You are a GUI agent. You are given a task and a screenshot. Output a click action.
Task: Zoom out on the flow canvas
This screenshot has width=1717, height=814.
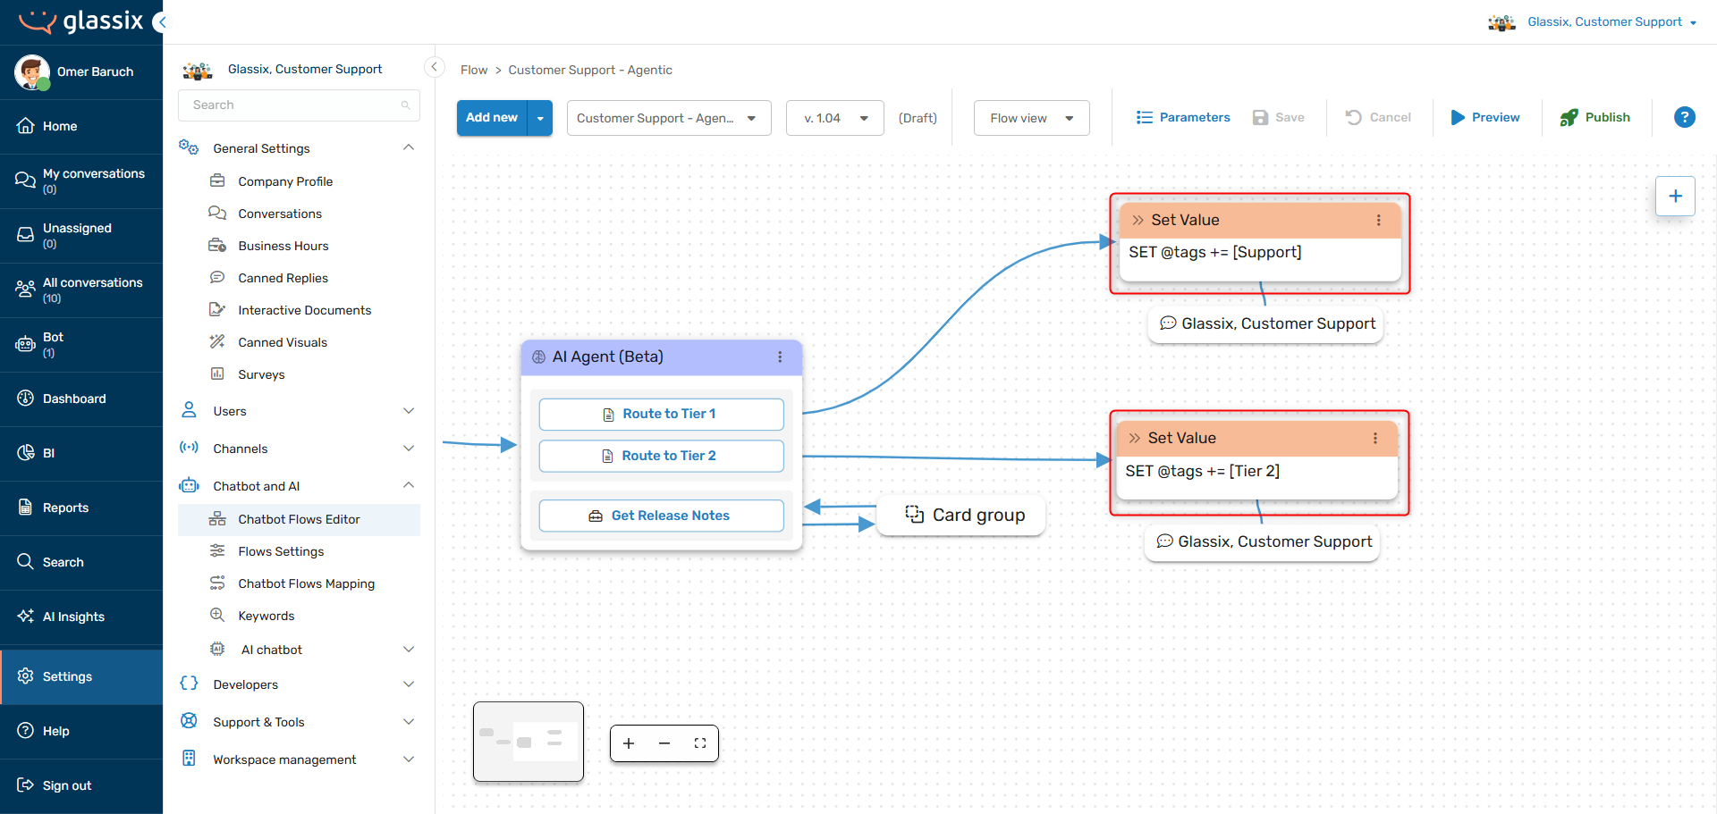664,743
